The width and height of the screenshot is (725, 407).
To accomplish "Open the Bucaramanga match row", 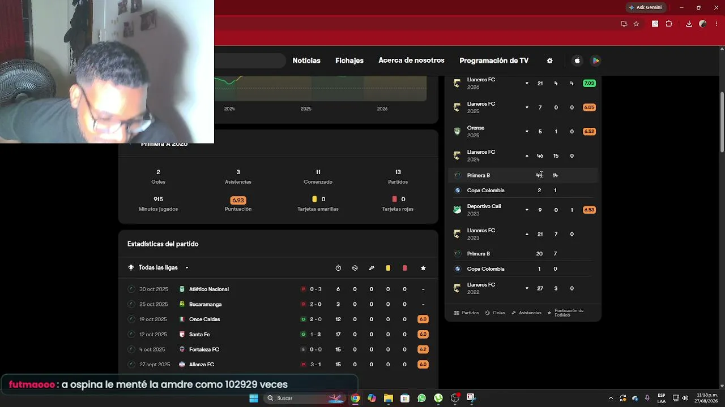I will tap(278, 304).
